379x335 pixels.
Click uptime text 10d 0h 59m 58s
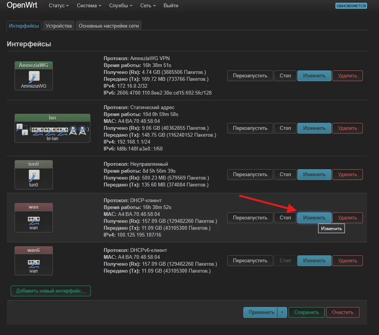point(161,114)
